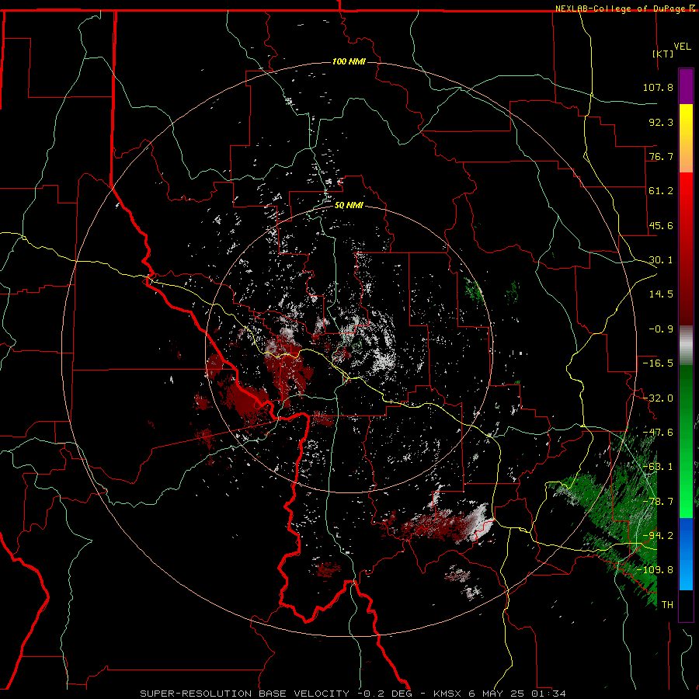
Task: Click the -94.2 velocity scale value
Action: coord(658,536)
